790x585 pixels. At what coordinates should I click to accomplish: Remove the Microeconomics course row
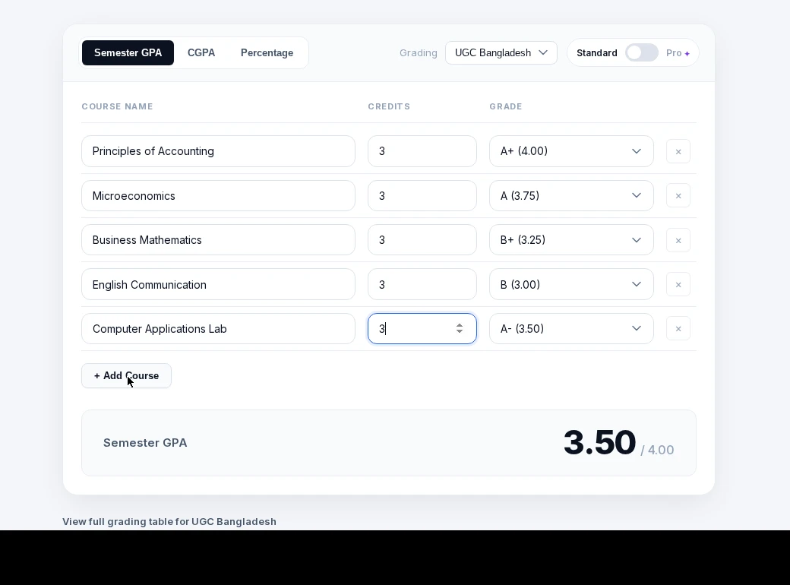pos(678,195)
